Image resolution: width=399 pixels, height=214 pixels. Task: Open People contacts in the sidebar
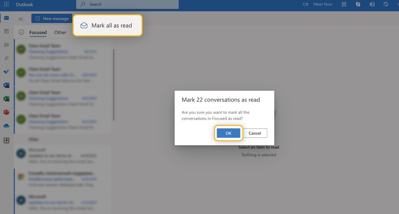6,45
